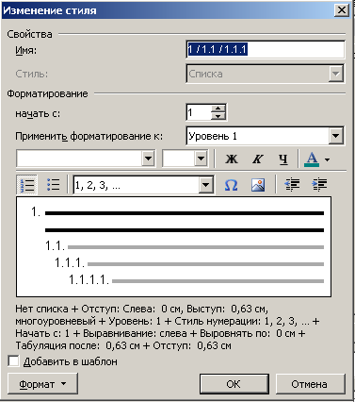The height and width of the screenshot is (402, 355).
Task: Click the list preview pane
Action: 173,246
